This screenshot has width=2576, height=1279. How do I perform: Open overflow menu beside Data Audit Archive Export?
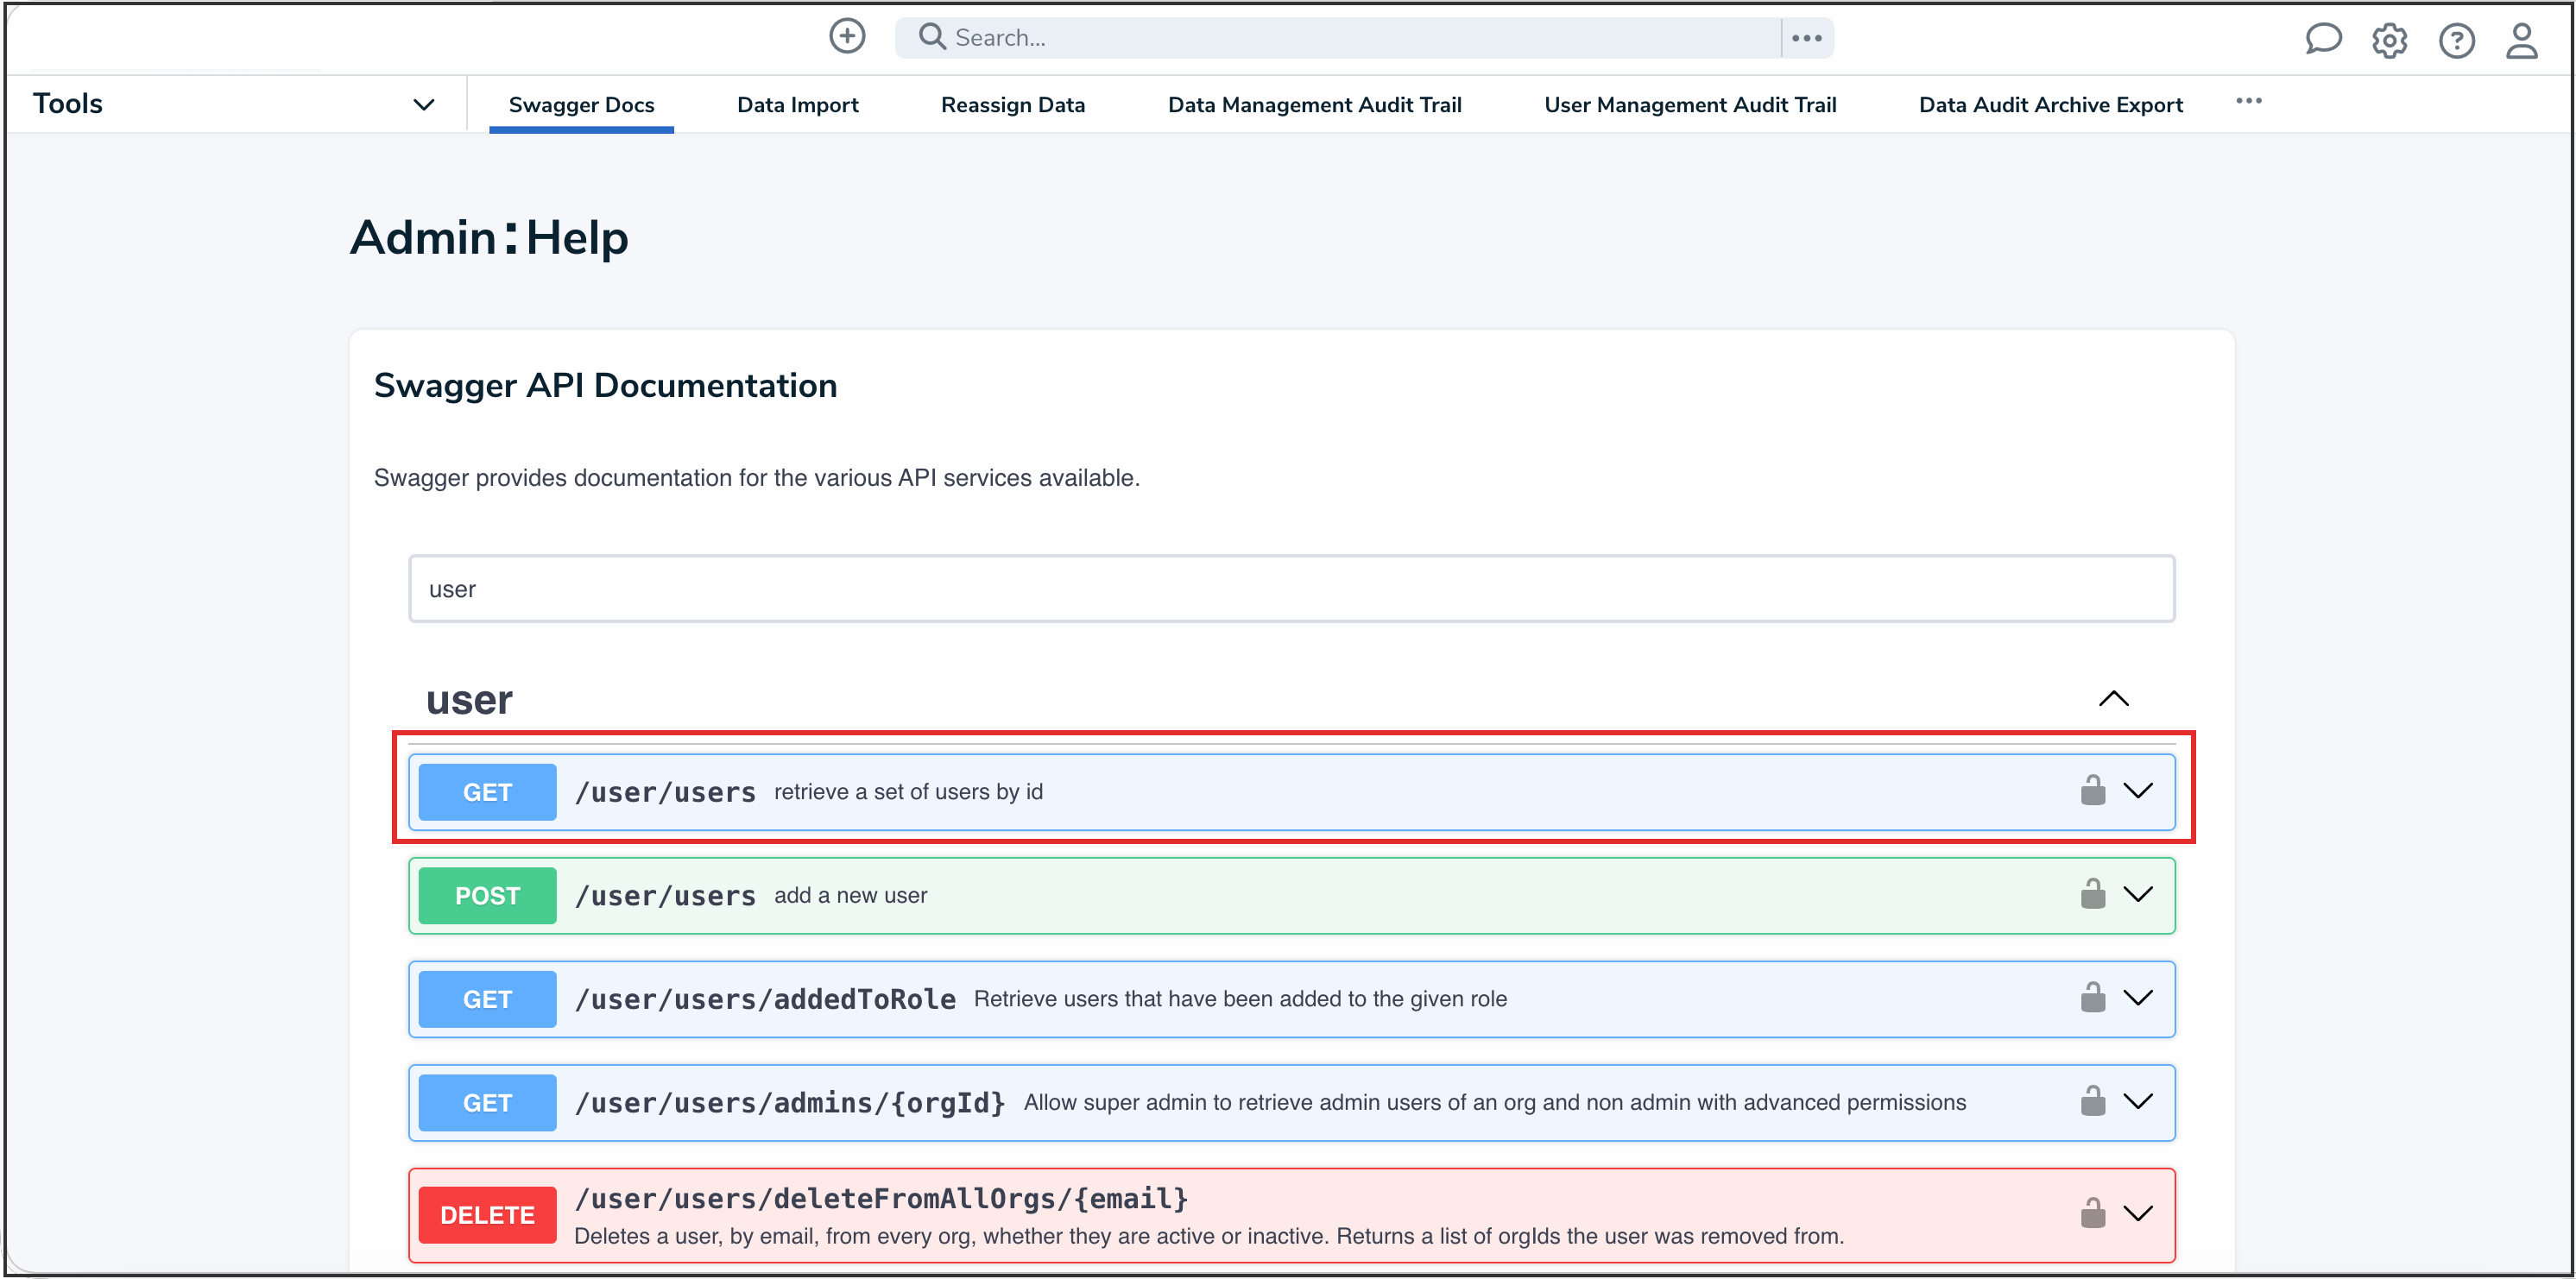tap(2250, 102)
